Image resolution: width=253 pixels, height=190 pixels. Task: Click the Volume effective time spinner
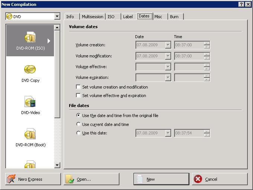(x=207, y=67)
